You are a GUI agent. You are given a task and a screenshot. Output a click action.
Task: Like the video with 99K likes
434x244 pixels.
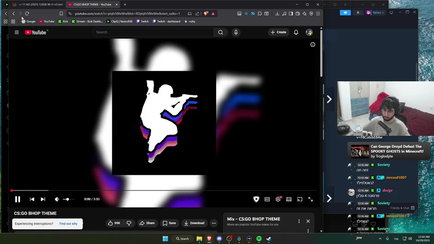(114, 223)
